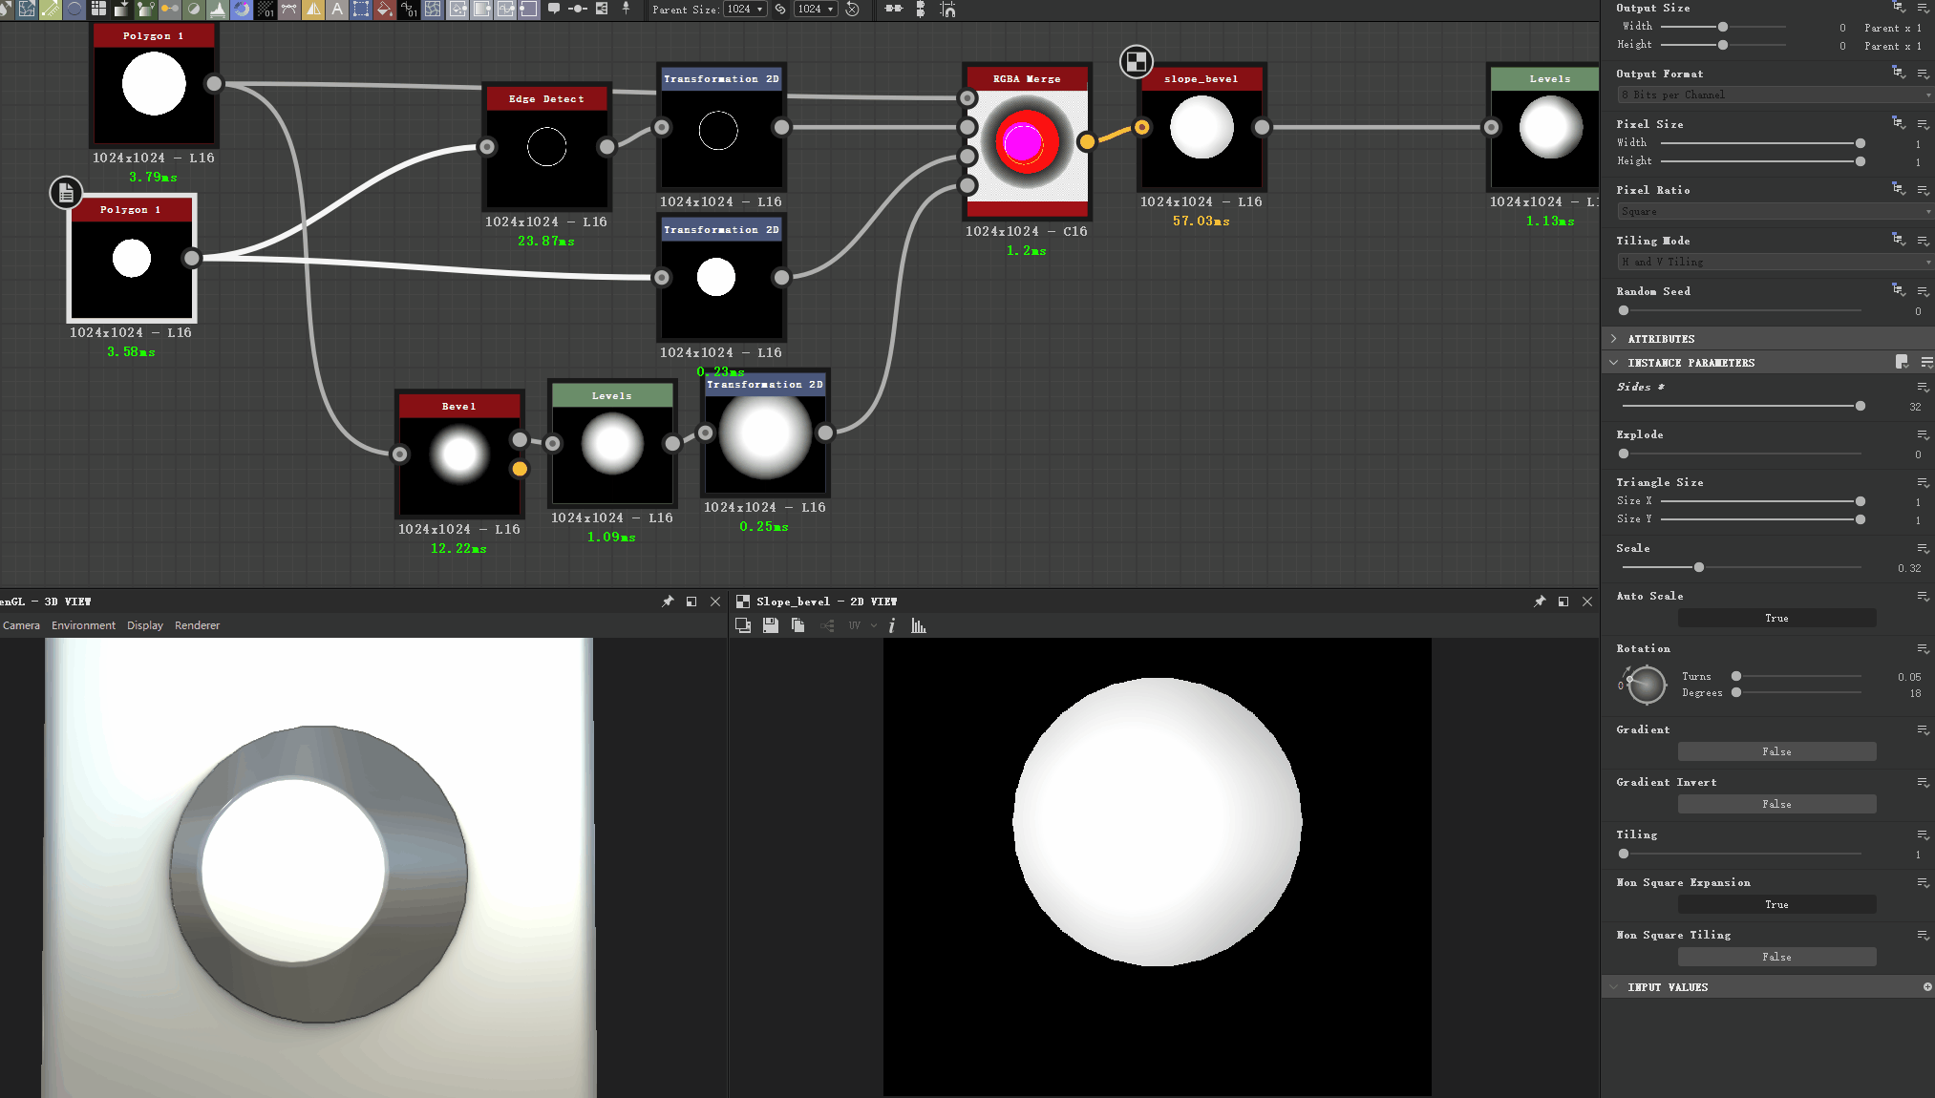Show image info in the 2D view
Screen dimensions: 1935x1098
point(892,625)
